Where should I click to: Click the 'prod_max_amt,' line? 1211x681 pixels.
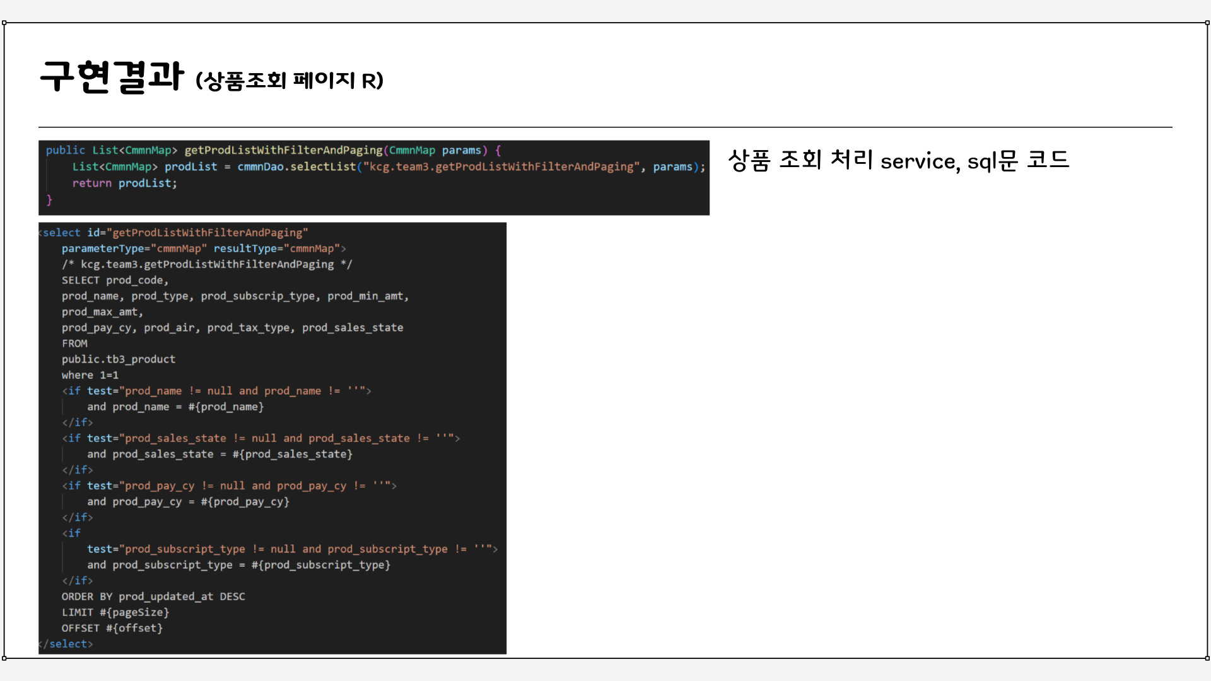click(x=102, y=311)
